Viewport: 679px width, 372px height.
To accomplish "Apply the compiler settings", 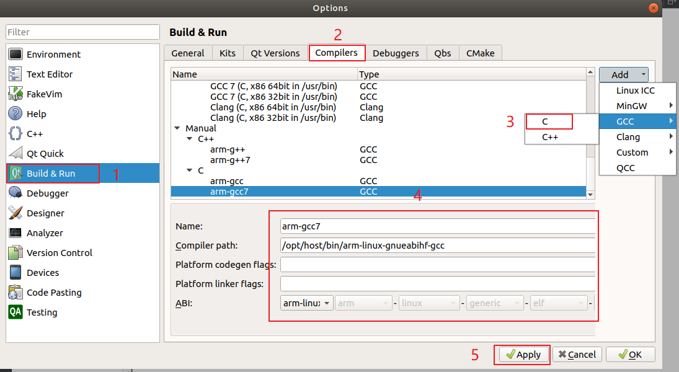I will tap(523, 355).
